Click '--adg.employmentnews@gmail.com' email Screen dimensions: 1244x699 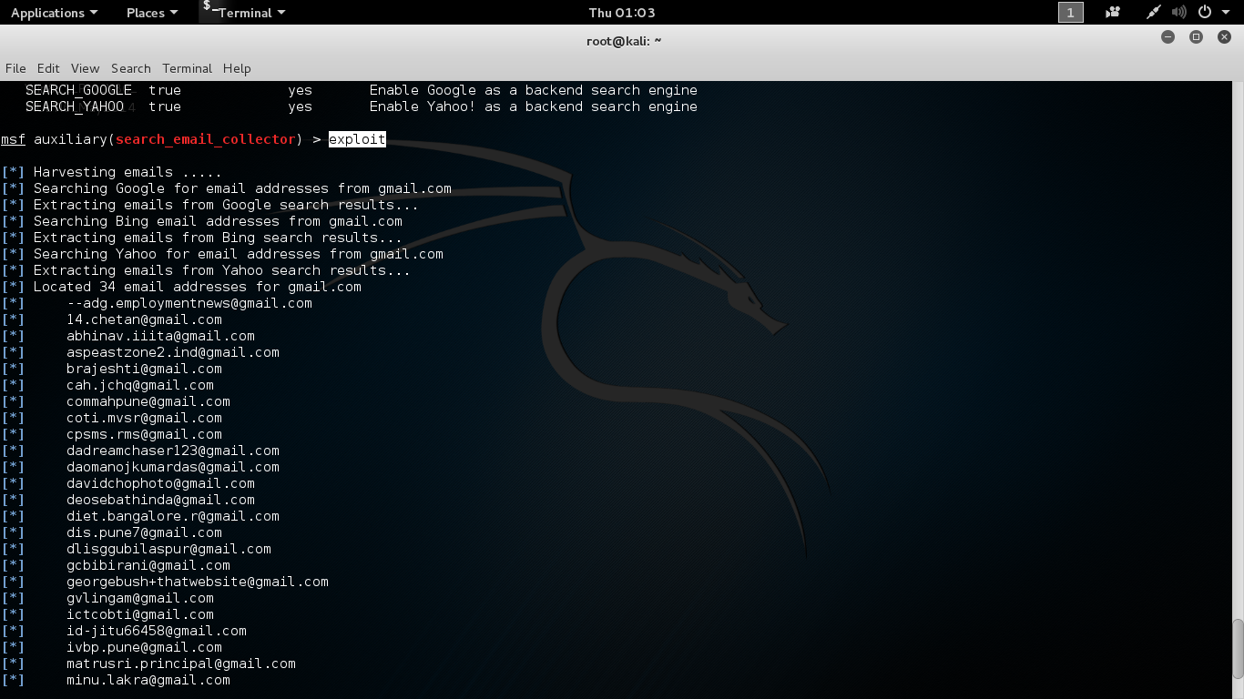coord(189,303)
